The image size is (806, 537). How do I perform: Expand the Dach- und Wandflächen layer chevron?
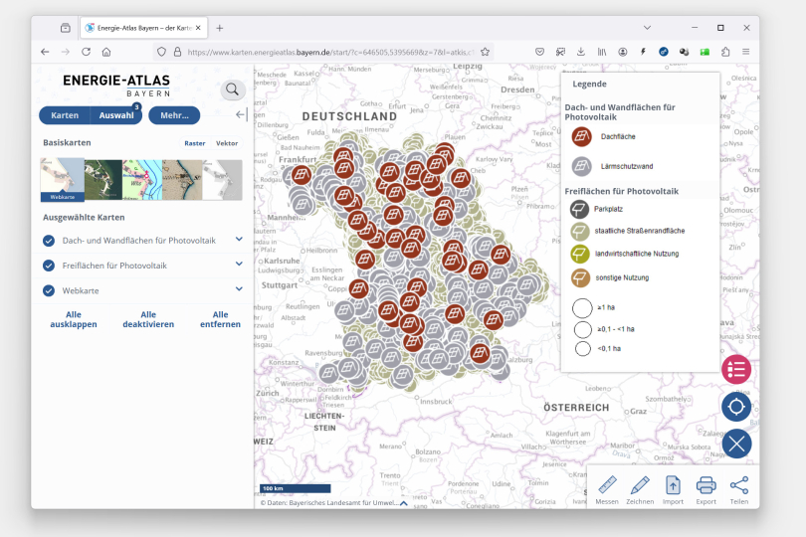(239, 240)
